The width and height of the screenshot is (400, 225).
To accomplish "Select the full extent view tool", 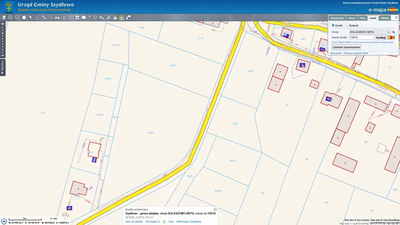I will (x=24, y=17).
